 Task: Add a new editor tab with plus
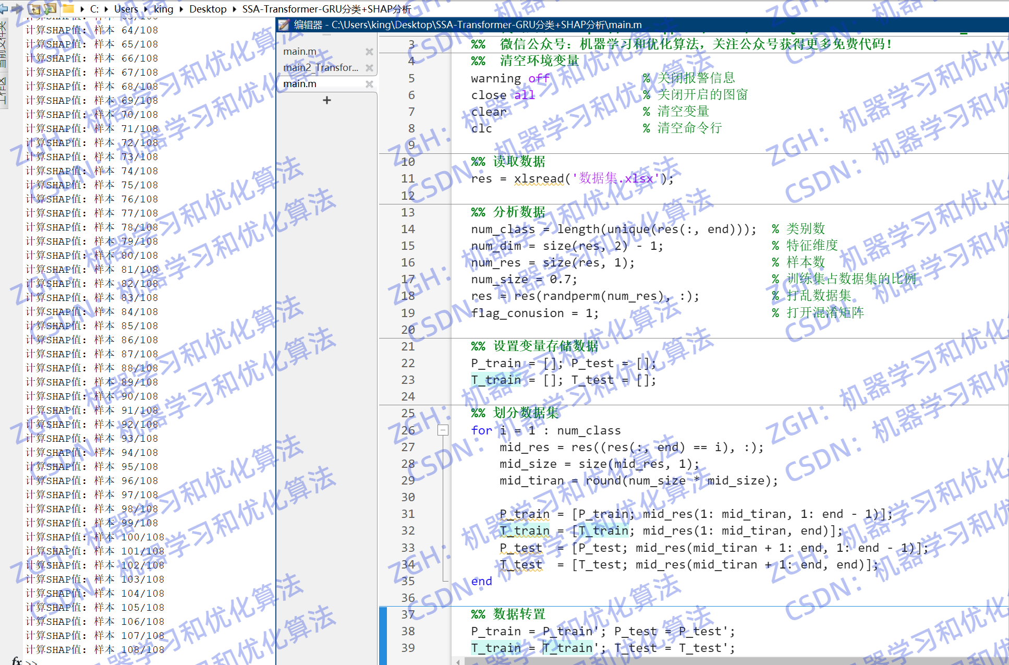(x=327, y=100)
